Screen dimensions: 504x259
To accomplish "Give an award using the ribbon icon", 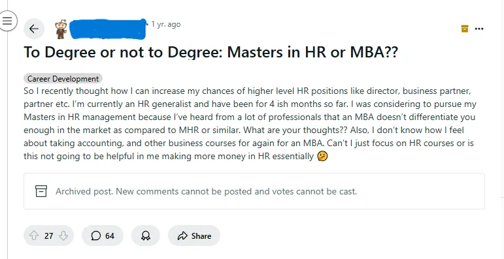I will 146,236.
